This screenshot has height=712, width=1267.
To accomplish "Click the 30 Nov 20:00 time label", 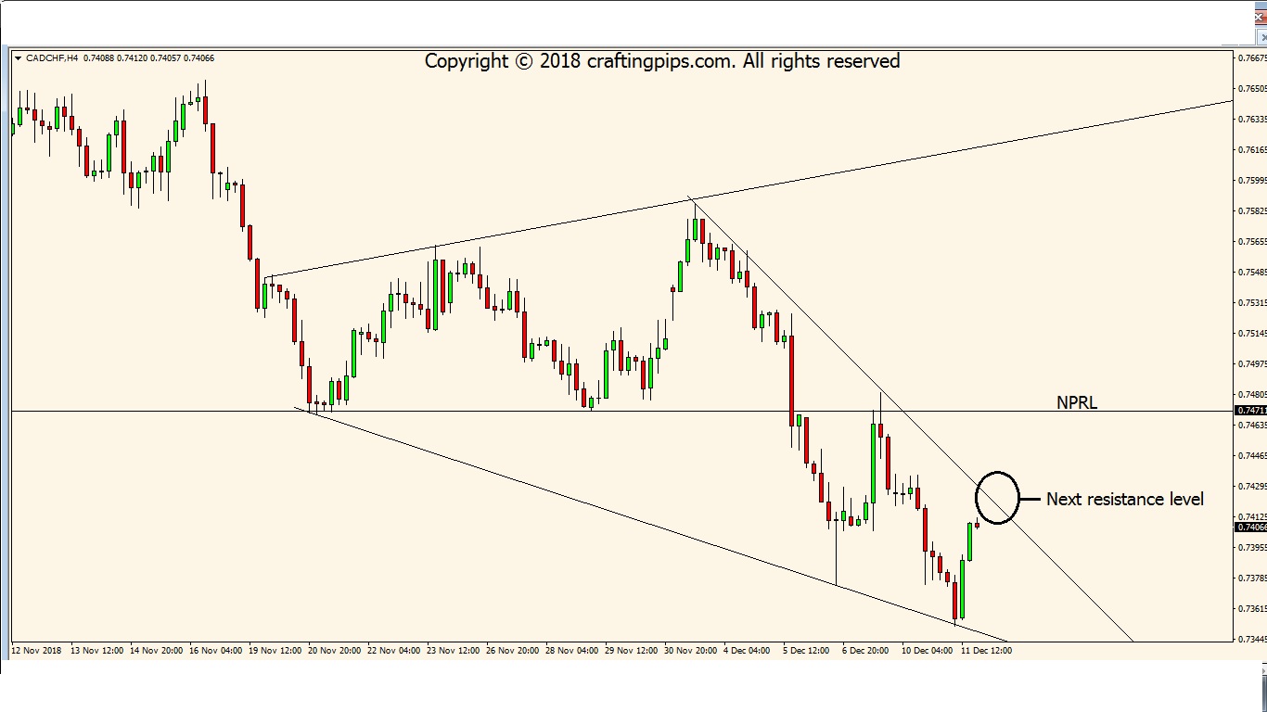I will (x=690, y=651).
